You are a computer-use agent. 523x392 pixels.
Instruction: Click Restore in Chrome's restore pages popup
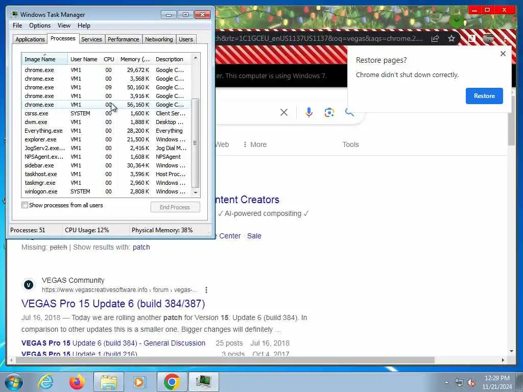[484, 96]
